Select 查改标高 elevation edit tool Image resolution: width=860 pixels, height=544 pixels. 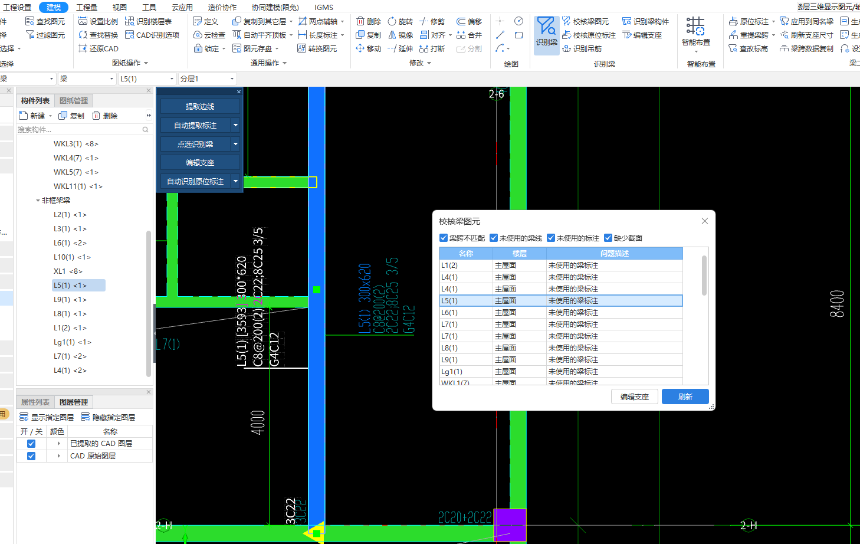749,48
